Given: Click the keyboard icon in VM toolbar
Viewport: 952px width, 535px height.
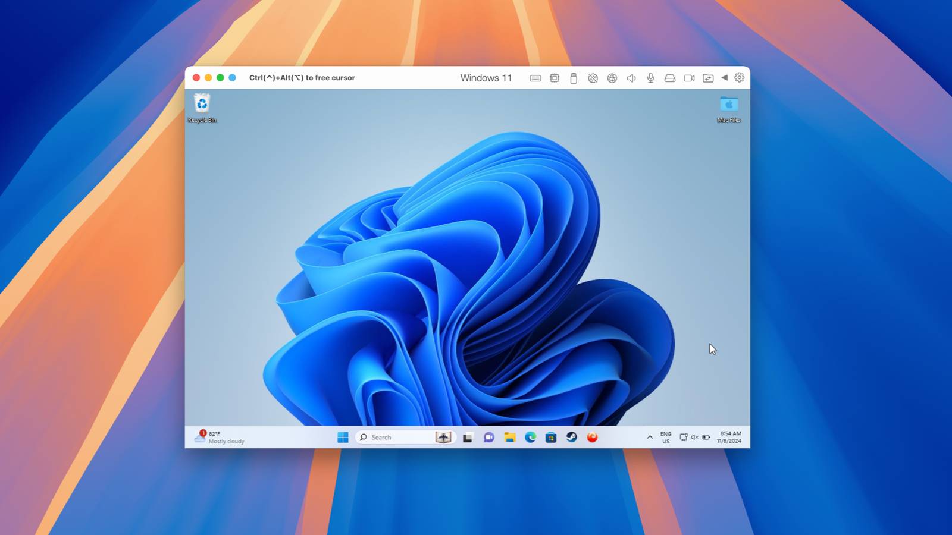Looking at the screenshot, I should (535, 78).
